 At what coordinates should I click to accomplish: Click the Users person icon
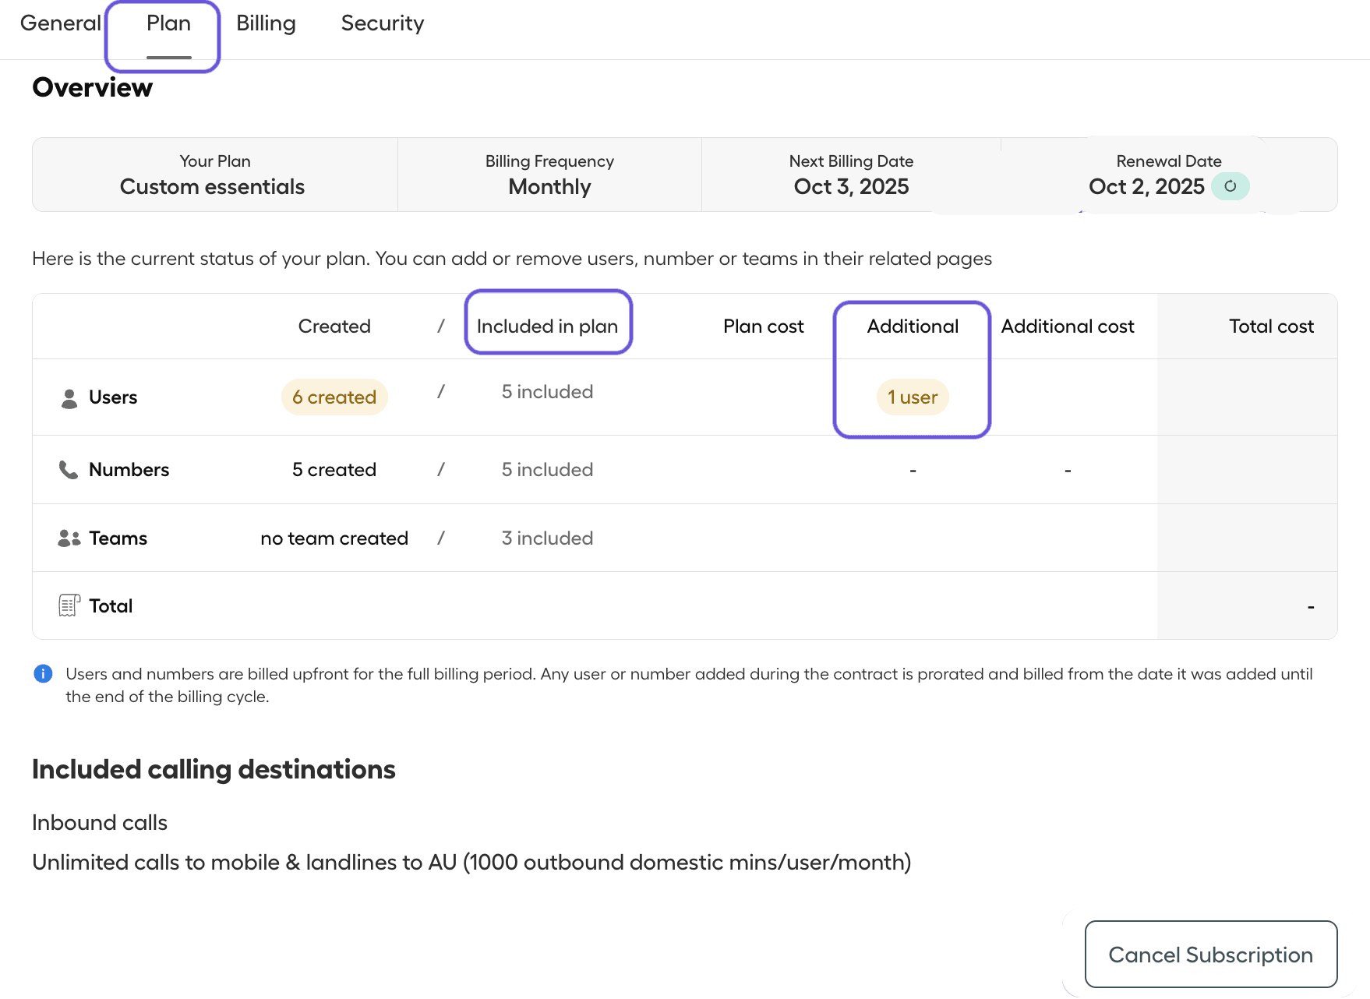click(x=69, y=398)
